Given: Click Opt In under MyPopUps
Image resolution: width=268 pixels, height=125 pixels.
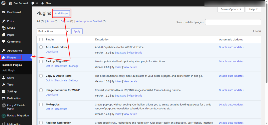Looking at the screenshot, I should coord(49,109).
